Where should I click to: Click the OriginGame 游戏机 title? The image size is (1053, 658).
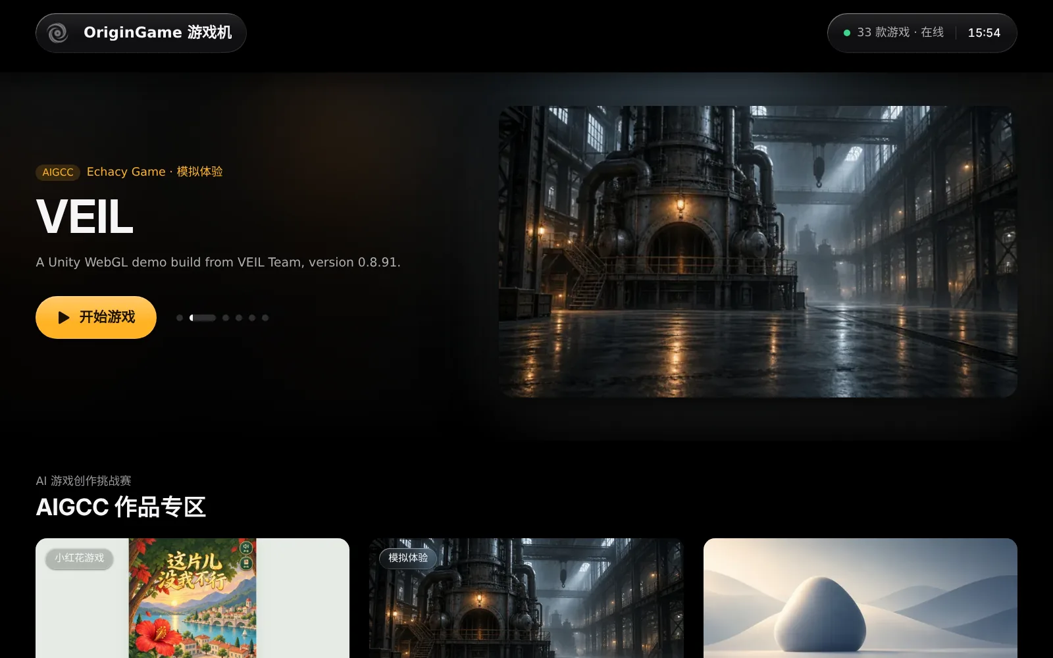pyautogui.click(x=158, y=33)
